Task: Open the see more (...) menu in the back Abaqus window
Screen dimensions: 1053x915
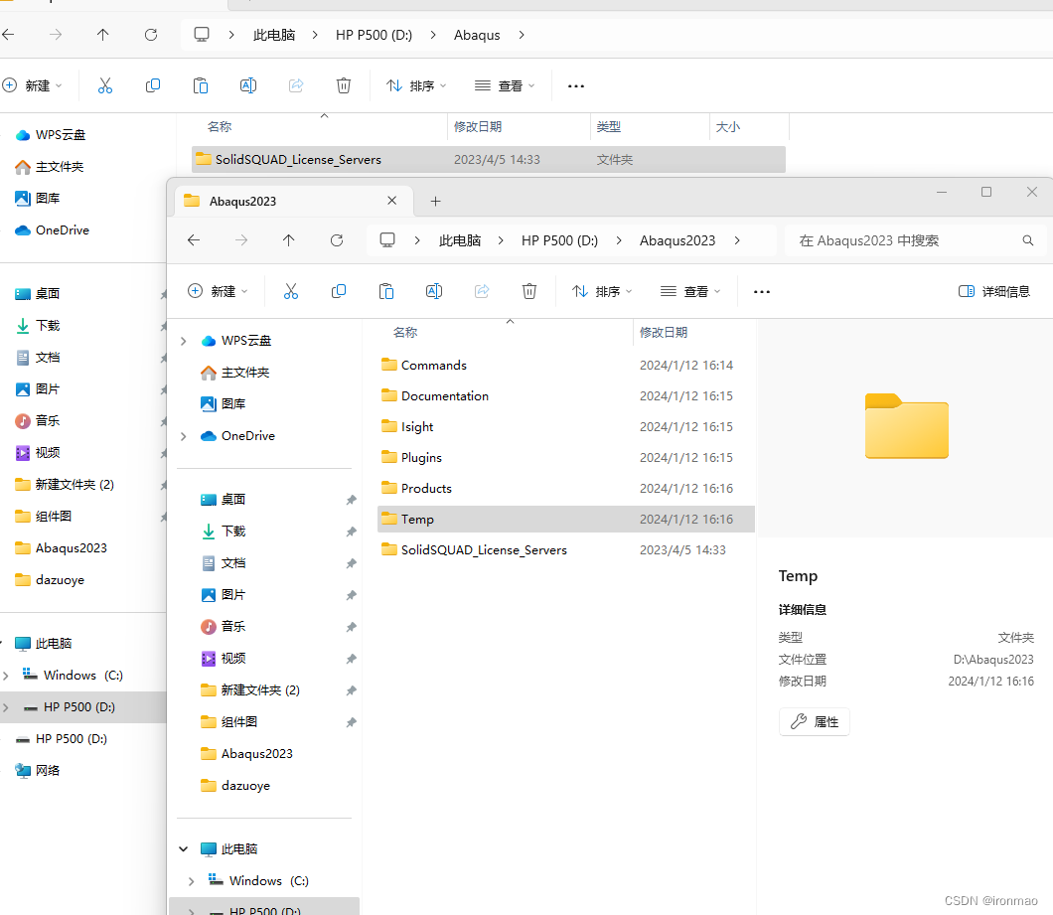Action: pos(576,86)
